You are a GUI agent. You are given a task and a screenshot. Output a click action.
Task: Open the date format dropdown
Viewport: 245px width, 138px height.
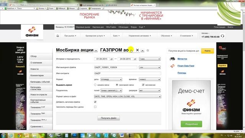111,79
